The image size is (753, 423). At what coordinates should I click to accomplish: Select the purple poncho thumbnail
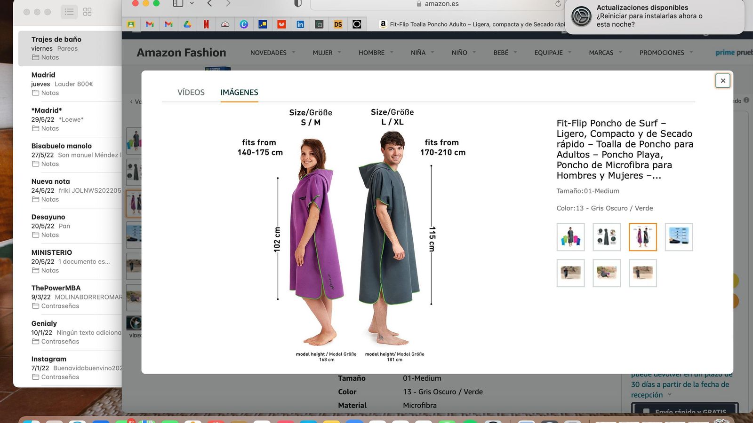[642, 237]
